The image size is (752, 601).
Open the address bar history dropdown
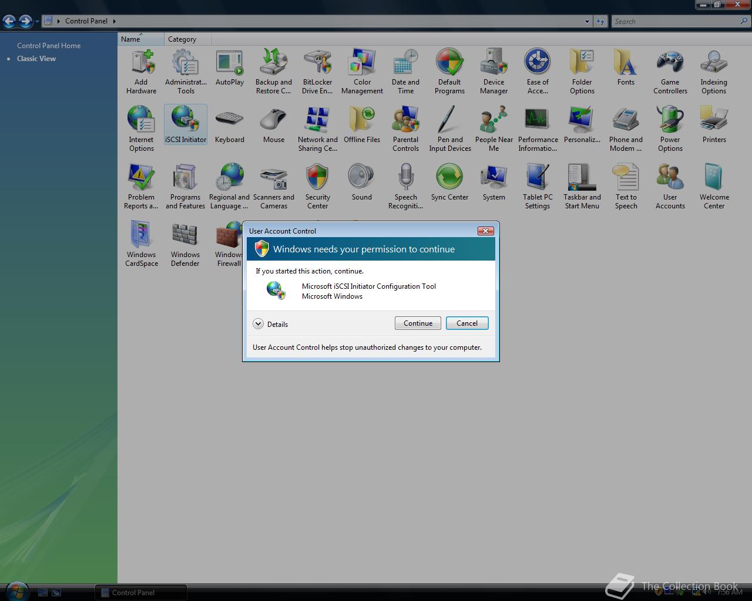(587, 21)
